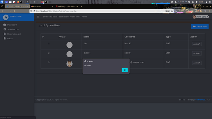The width and height of the screenshot is (212, 119).
Task: Click the network connection tray icon
Action: pyautogui.click(x=175, y=2)
